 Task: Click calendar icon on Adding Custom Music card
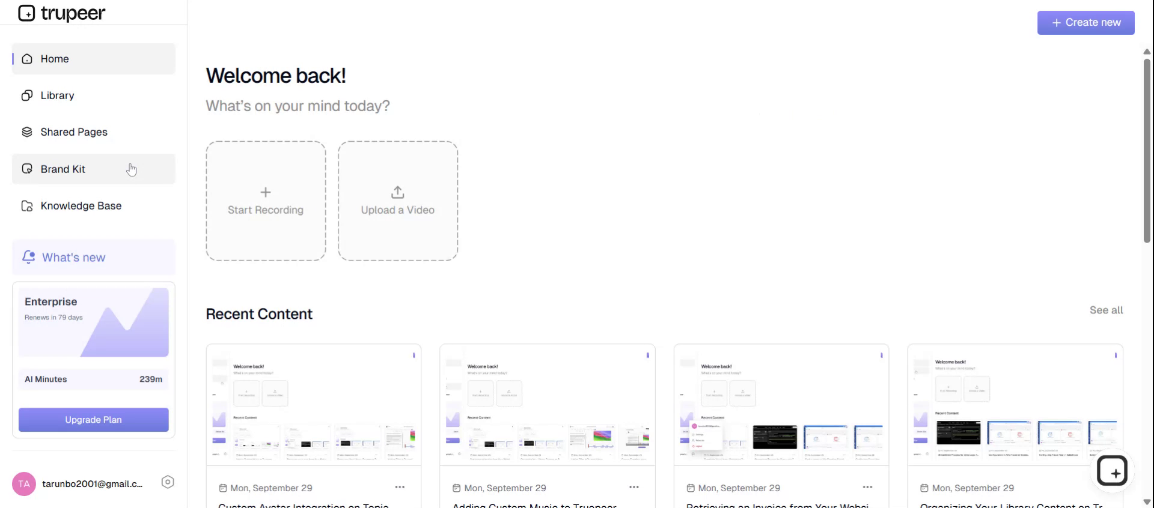(456, 488)
